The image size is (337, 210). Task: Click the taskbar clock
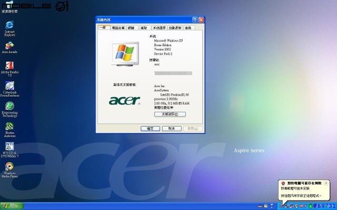tap(326, 206)
